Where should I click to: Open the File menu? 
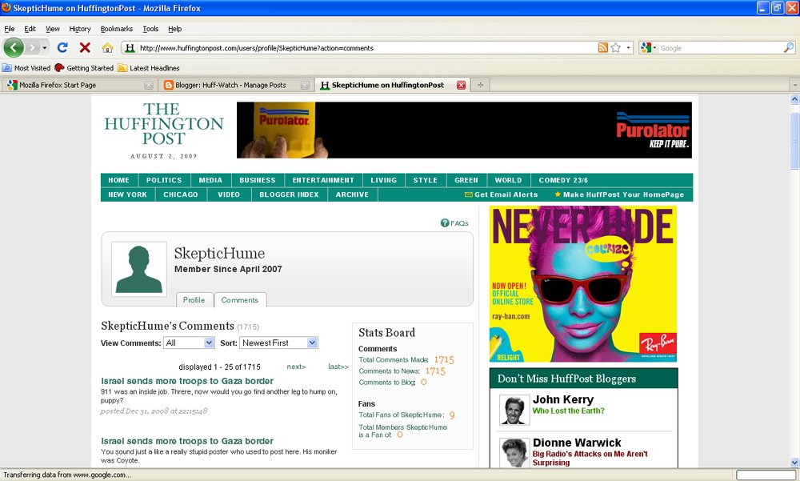tap(9, 29)
